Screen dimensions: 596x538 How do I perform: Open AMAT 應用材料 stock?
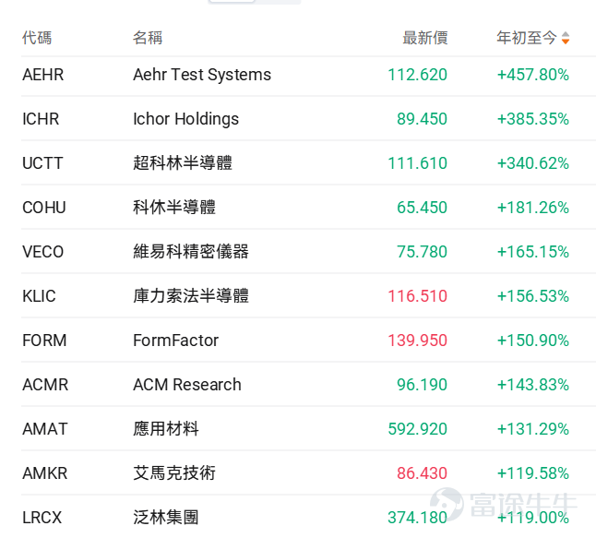tap(308, 429)
